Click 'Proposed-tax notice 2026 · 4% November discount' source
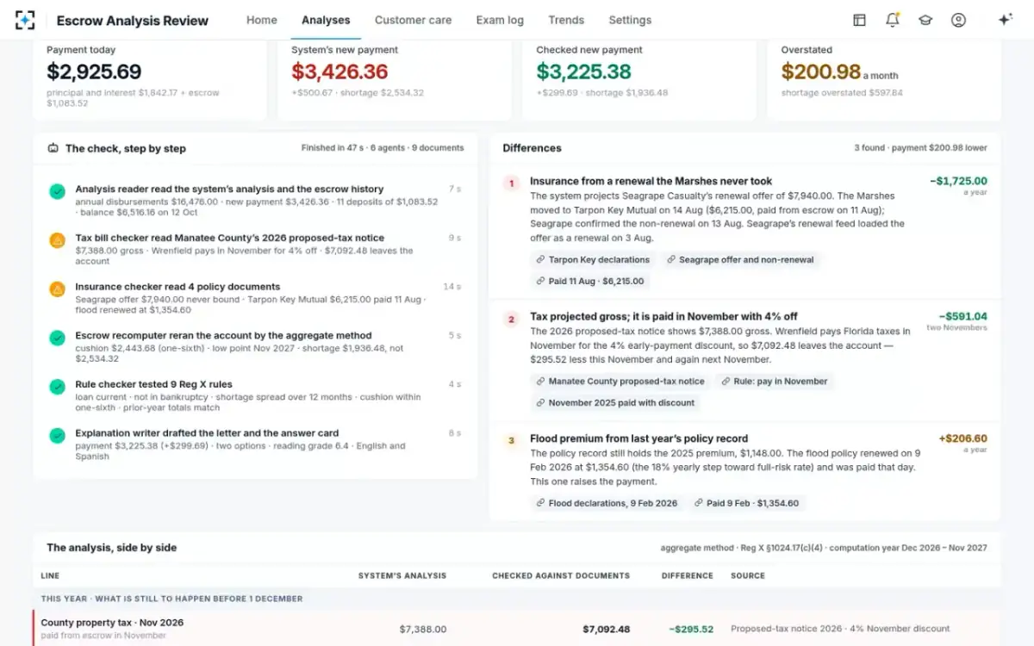Viewport: 1034px width, 646px height. [840, 629]
